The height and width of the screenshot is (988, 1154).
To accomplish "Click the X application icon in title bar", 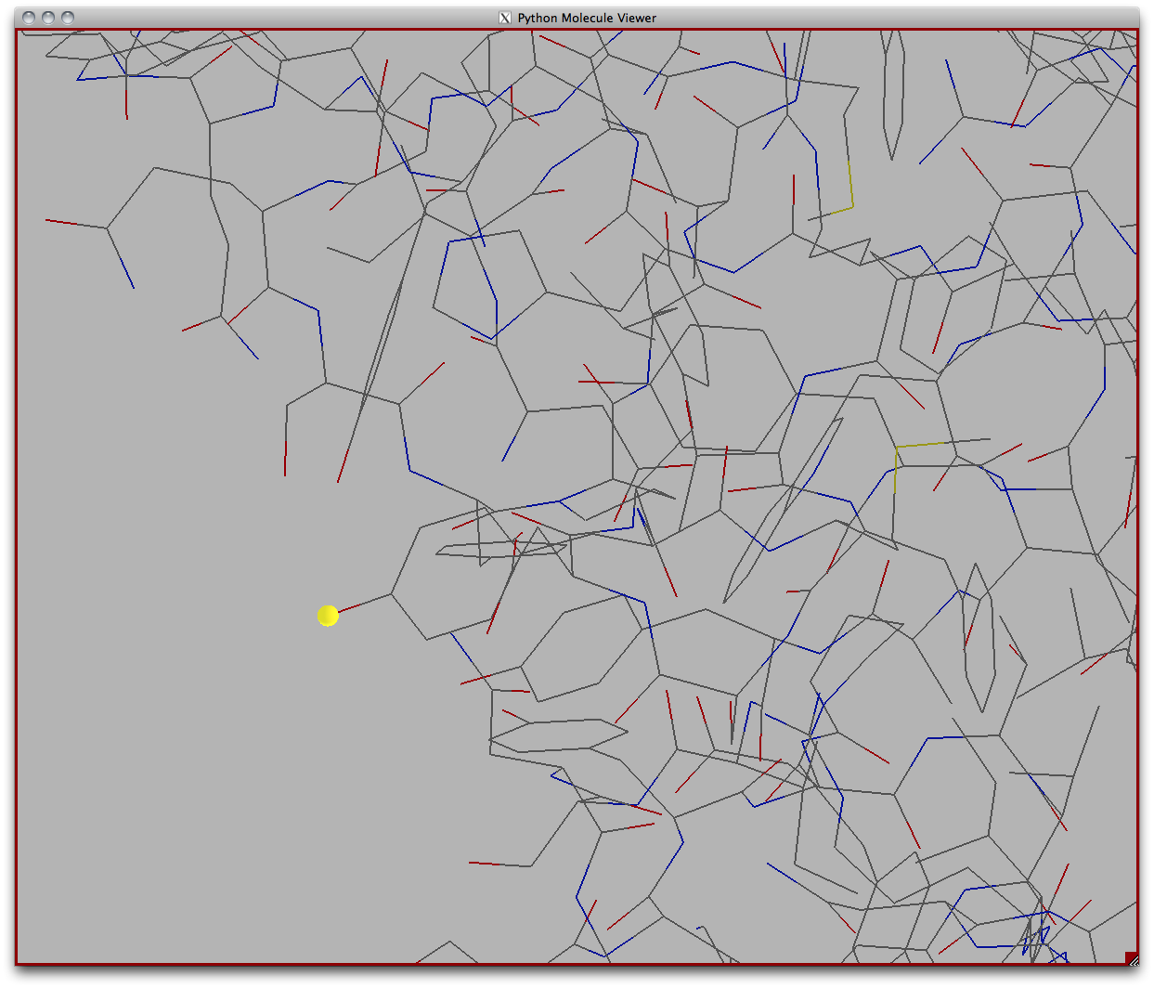I will tap(505, 17).
